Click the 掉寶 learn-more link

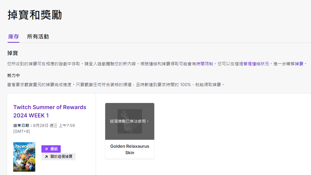pos(299,64)
